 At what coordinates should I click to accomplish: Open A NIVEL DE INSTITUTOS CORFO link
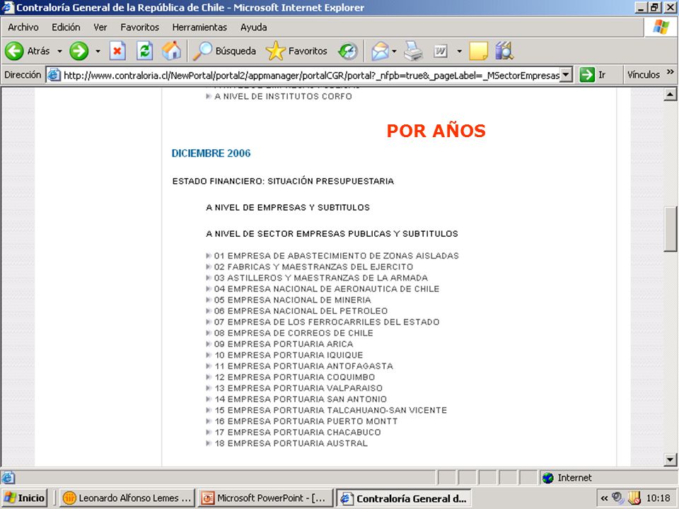click(283, 97)
